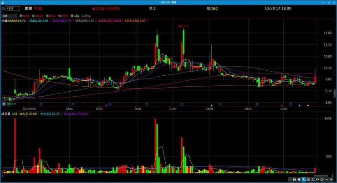The height and width of the screenshot is (183, 337).
Task: Click the axis scale tool icon
Action: tap(313, 179)
